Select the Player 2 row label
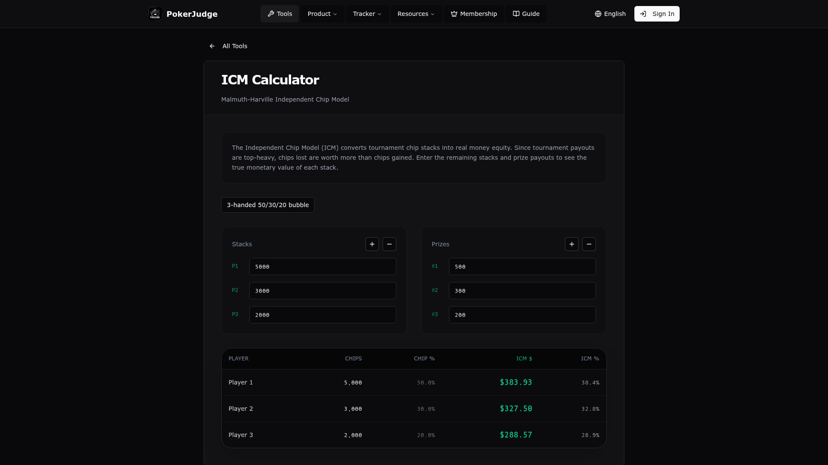 [x=241, y=409]
